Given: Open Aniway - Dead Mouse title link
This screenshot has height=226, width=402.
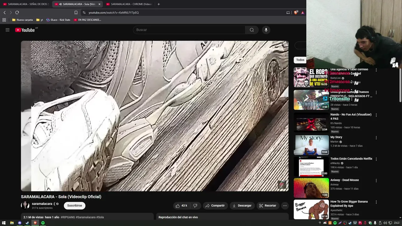Looking at the screenshot, I should (345, 180).
